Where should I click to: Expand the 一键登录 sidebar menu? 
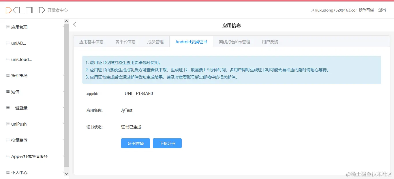[x=32, y=108]
